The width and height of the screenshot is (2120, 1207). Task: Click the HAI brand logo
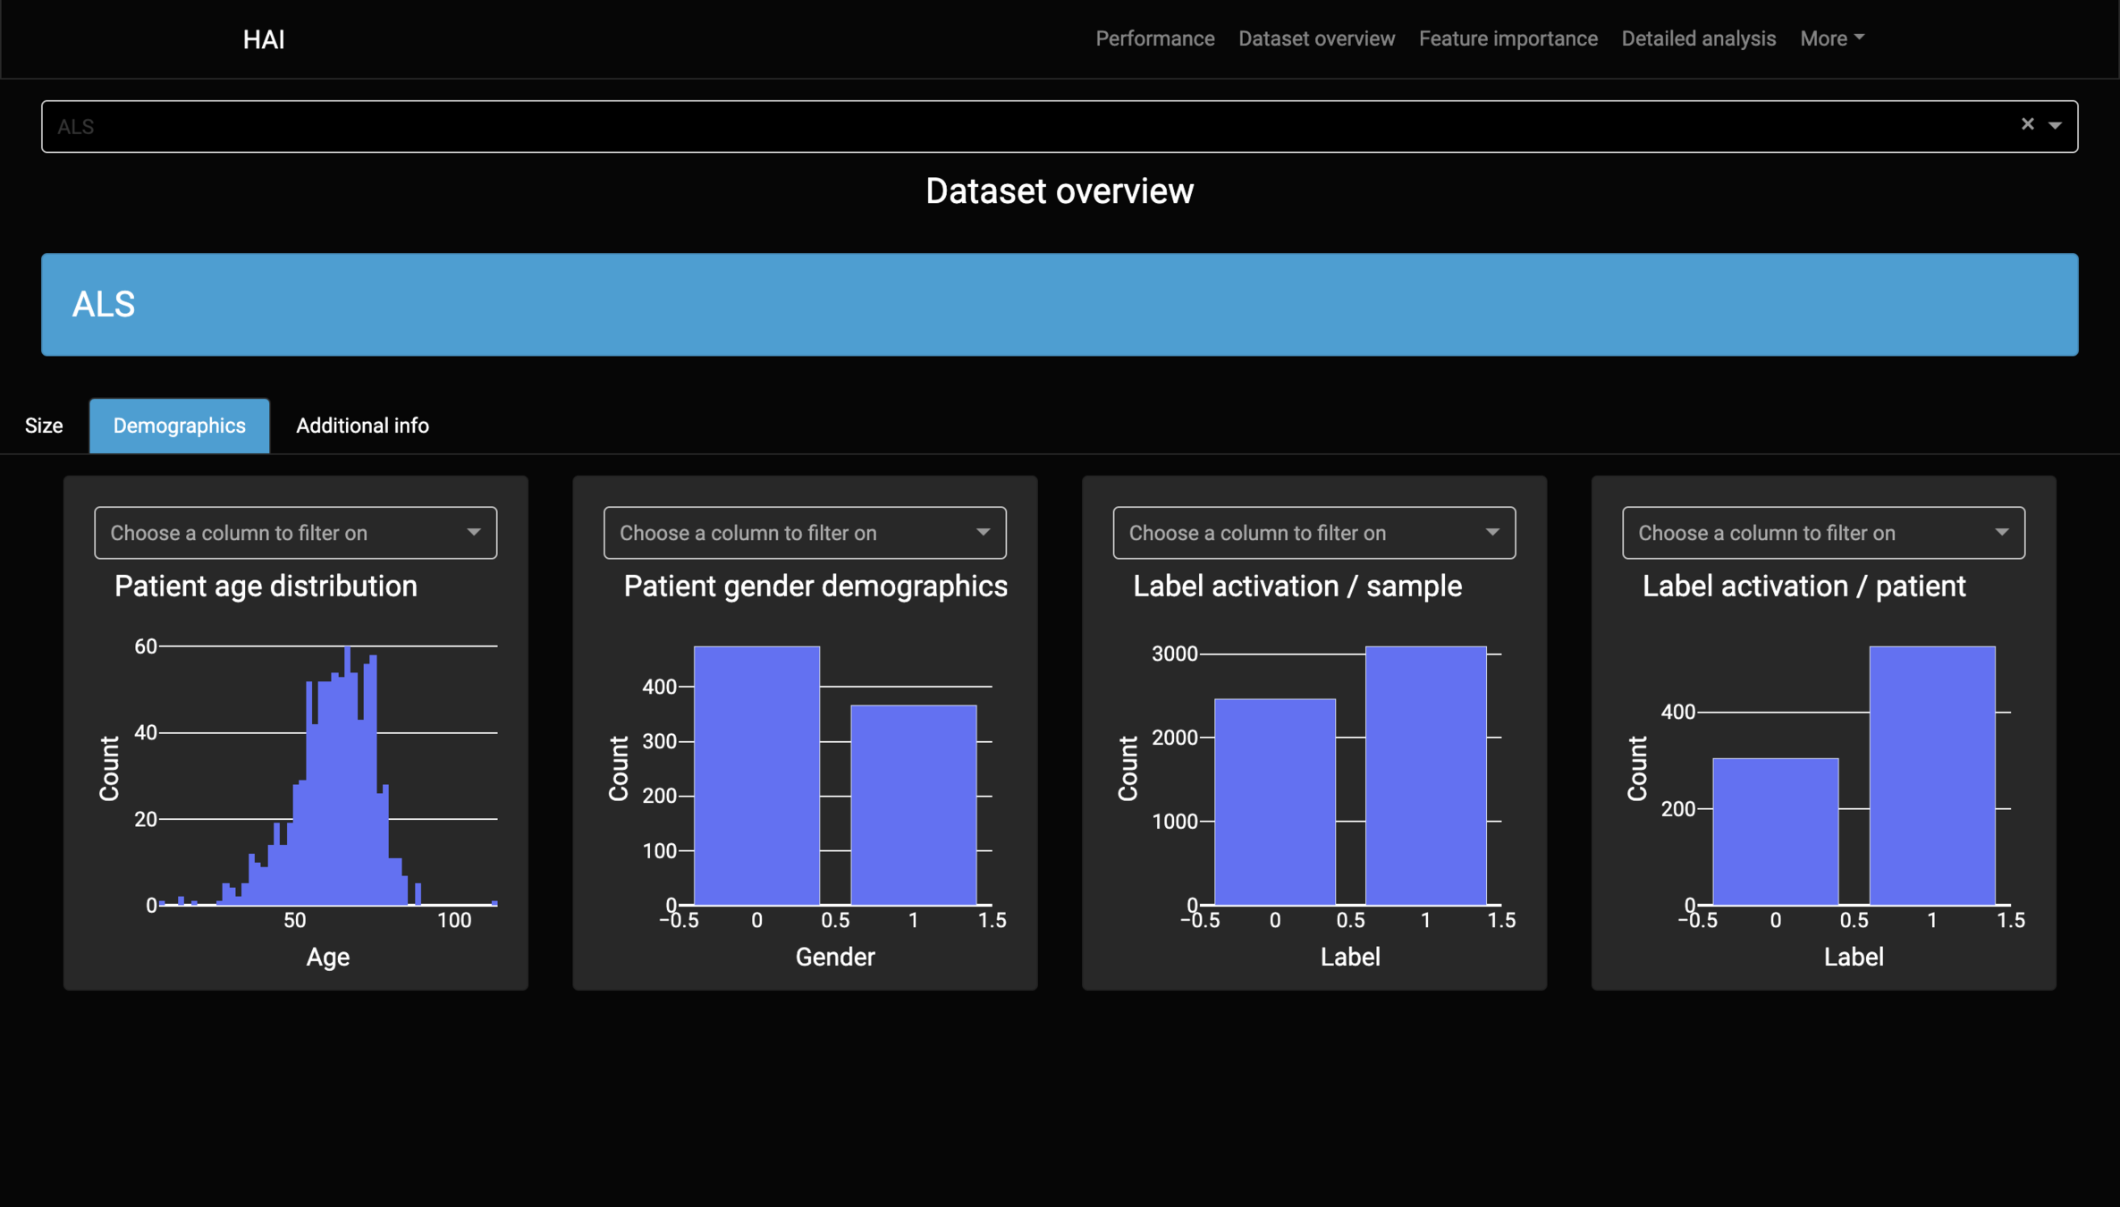tap(264, 39)
